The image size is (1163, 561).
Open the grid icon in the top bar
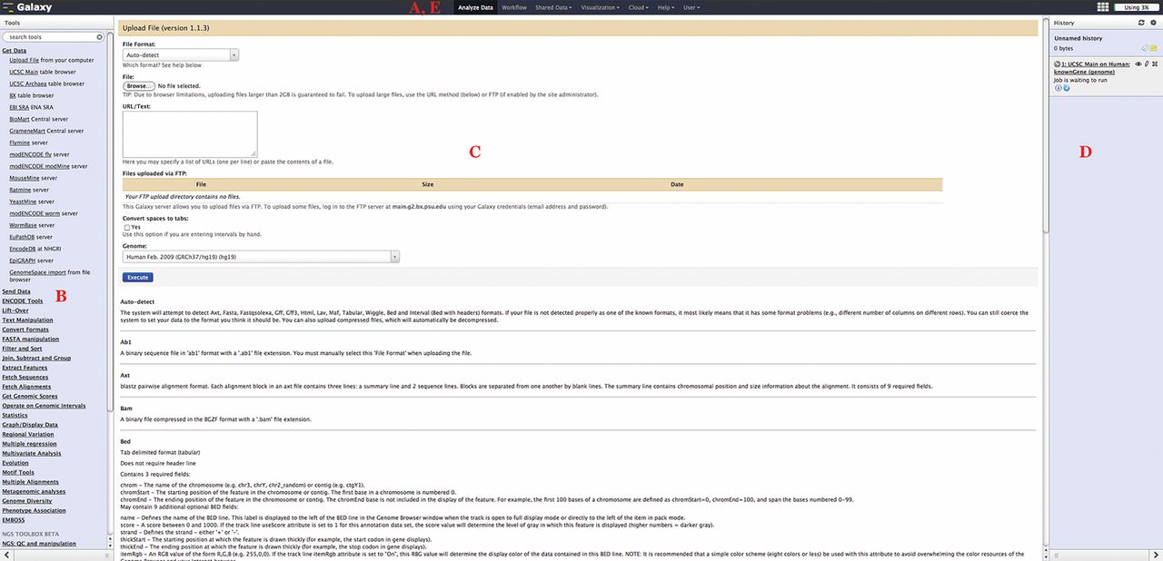[1103, 7]
